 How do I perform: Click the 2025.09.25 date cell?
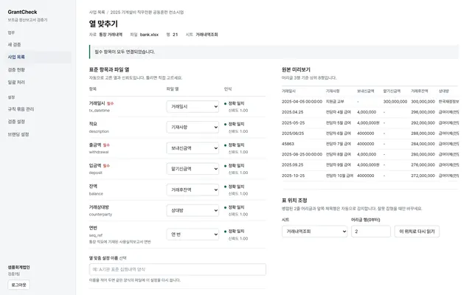click(293, 165)
